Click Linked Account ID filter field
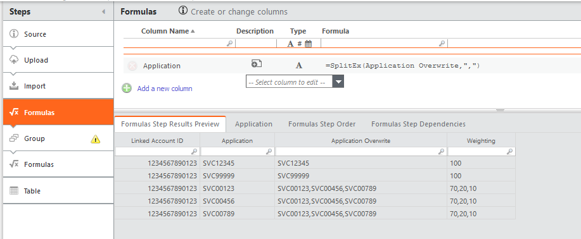This screenshot has width=581, height=239. point(157,151)
